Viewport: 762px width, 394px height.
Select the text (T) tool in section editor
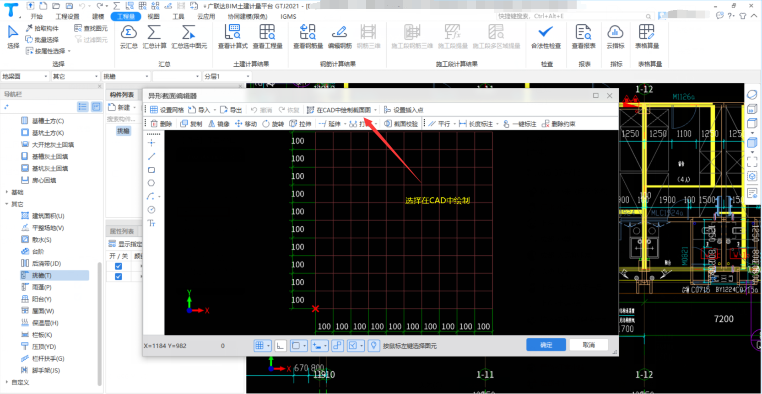[x=151, y=223]
